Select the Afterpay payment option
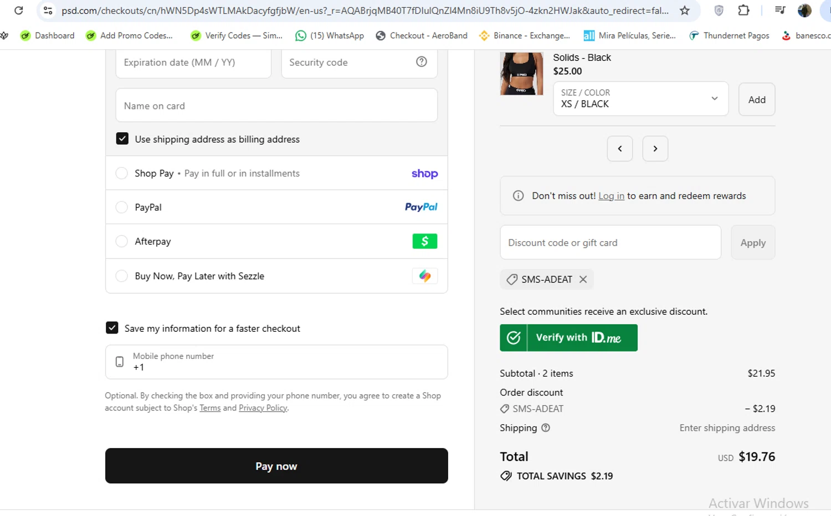The height and width of the screenshot is (516, 831). coord(121,241)
